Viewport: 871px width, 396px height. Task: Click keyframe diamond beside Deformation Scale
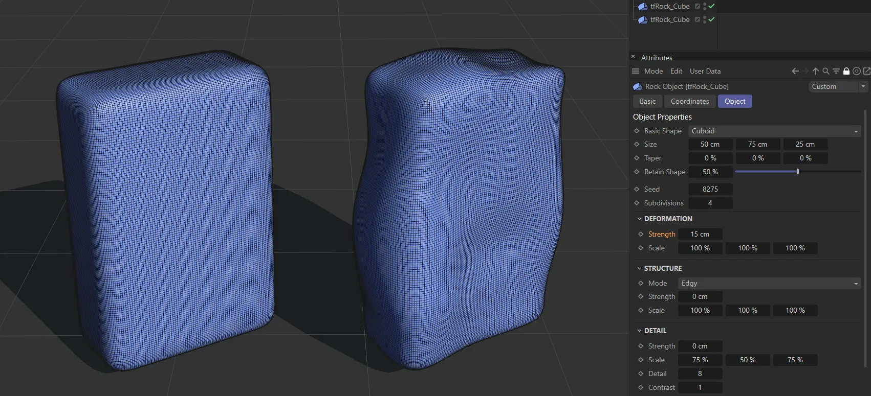(x=641, y=248)
